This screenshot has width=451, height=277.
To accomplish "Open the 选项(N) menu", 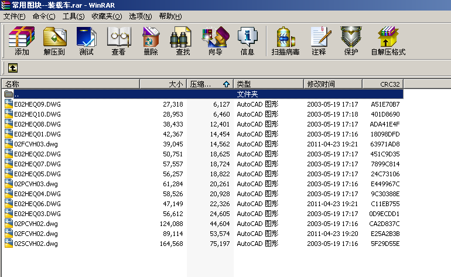I will pos(140,16).
